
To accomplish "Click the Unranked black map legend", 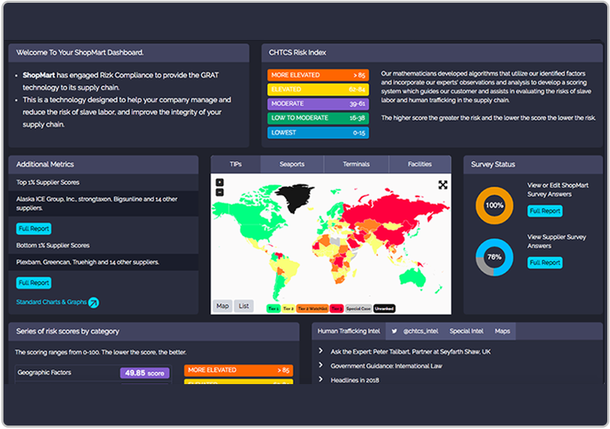I will (385, 309).
